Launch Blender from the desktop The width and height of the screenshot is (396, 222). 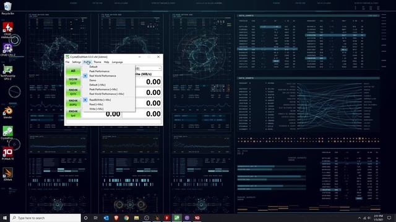pos(7,112)
